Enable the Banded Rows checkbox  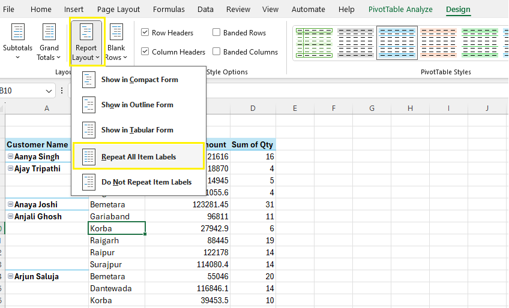click(217, 32)
